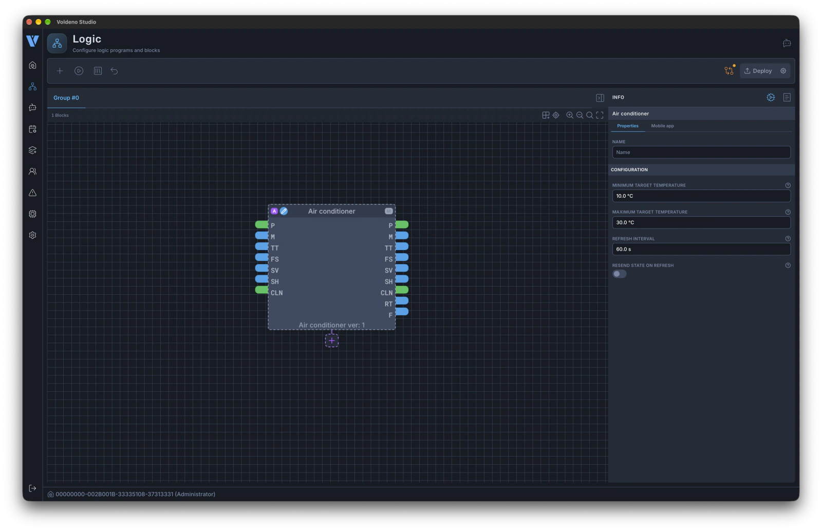The image size is (822, 531).
Task: Click the center view target icon
Action: (556, 115)
